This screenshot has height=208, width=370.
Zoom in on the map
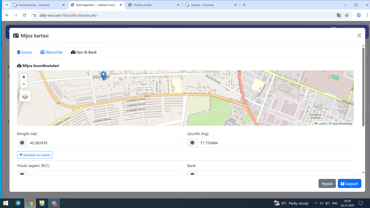[x=24, y=77]
